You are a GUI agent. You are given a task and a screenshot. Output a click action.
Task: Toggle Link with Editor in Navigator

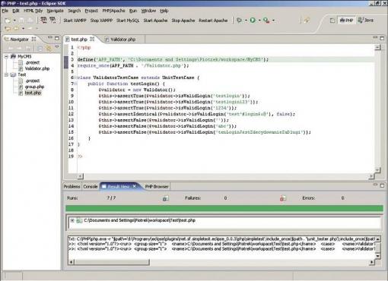[49, 48]
